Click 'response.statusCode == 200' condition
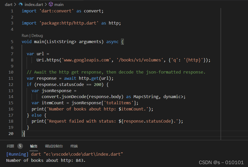This screenshot has width=248, height=167. pos(69,84)
